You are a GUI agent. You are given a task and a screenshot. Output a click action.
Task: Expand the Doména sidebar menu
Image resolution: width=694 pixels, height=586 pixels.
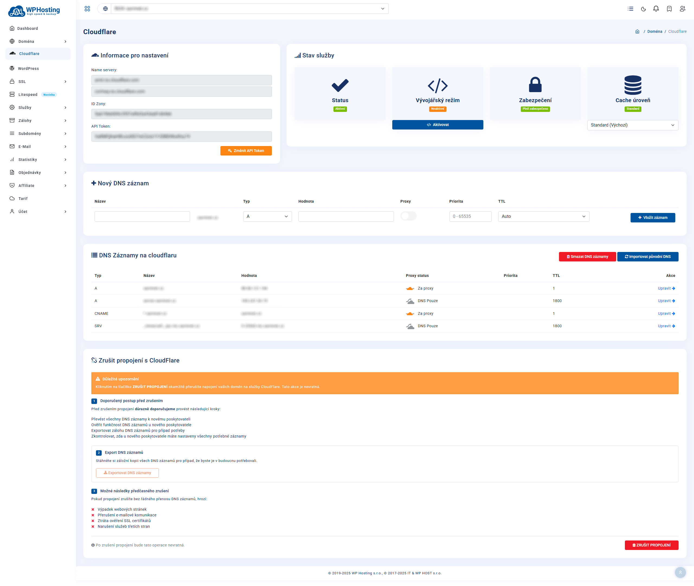[x=38, y=41]
